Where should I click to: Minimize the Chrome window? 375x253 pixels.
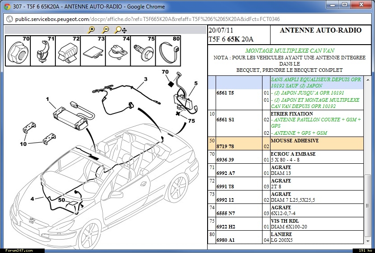point(333,4)
